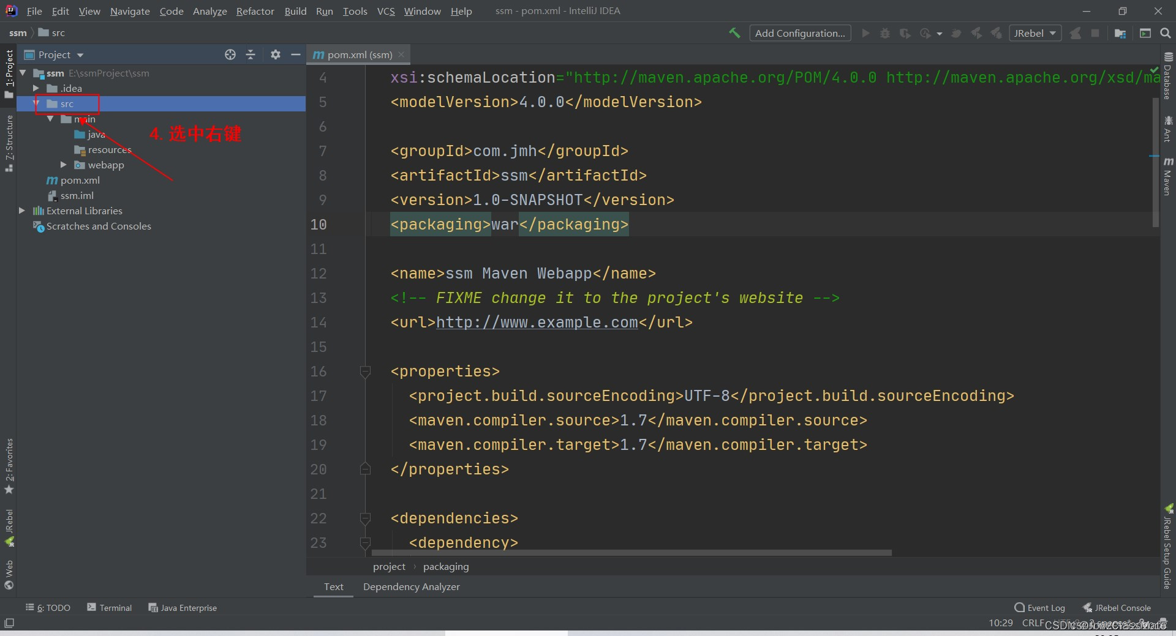Open JRebel Setup Guide side panel

pyautogui.click(x=1167, y=547)
